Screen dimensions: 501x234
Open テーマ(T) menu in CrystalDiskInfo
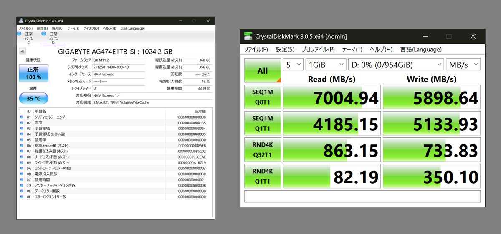[x=73, y=28]
